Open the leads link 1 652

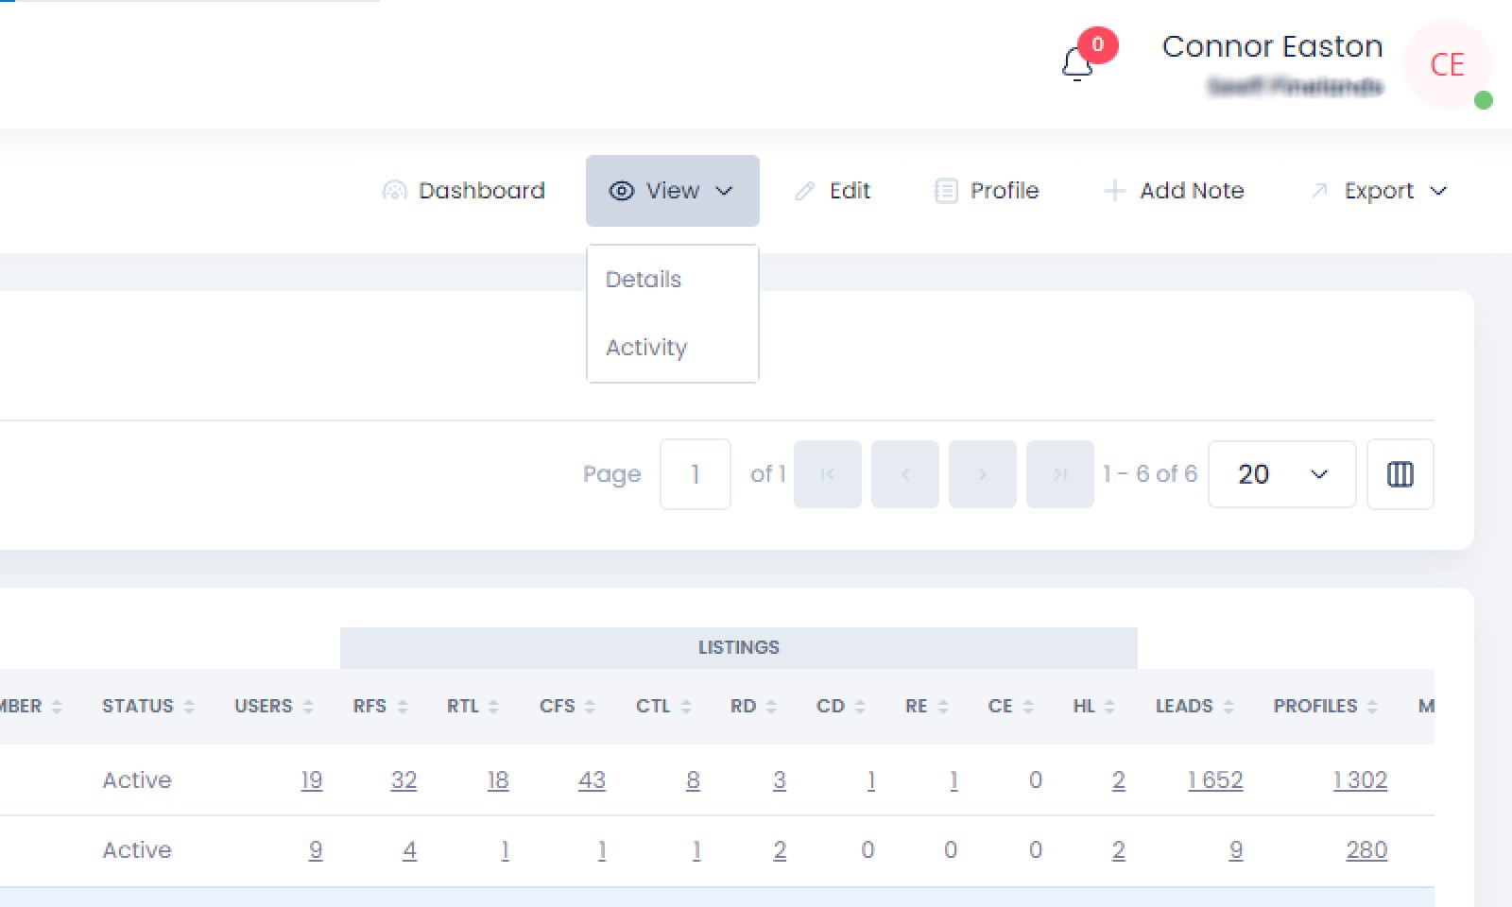coord(1215,780)
